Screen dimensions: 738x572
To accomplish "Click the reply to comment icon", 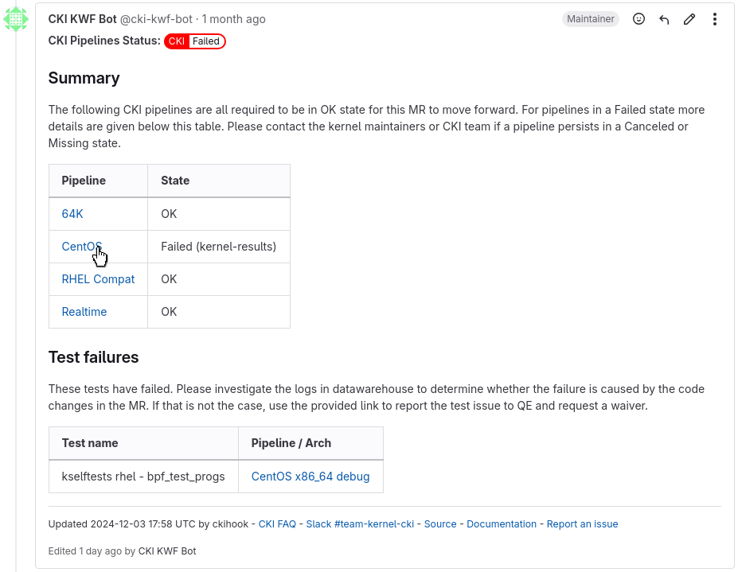I will click(664, 19).
